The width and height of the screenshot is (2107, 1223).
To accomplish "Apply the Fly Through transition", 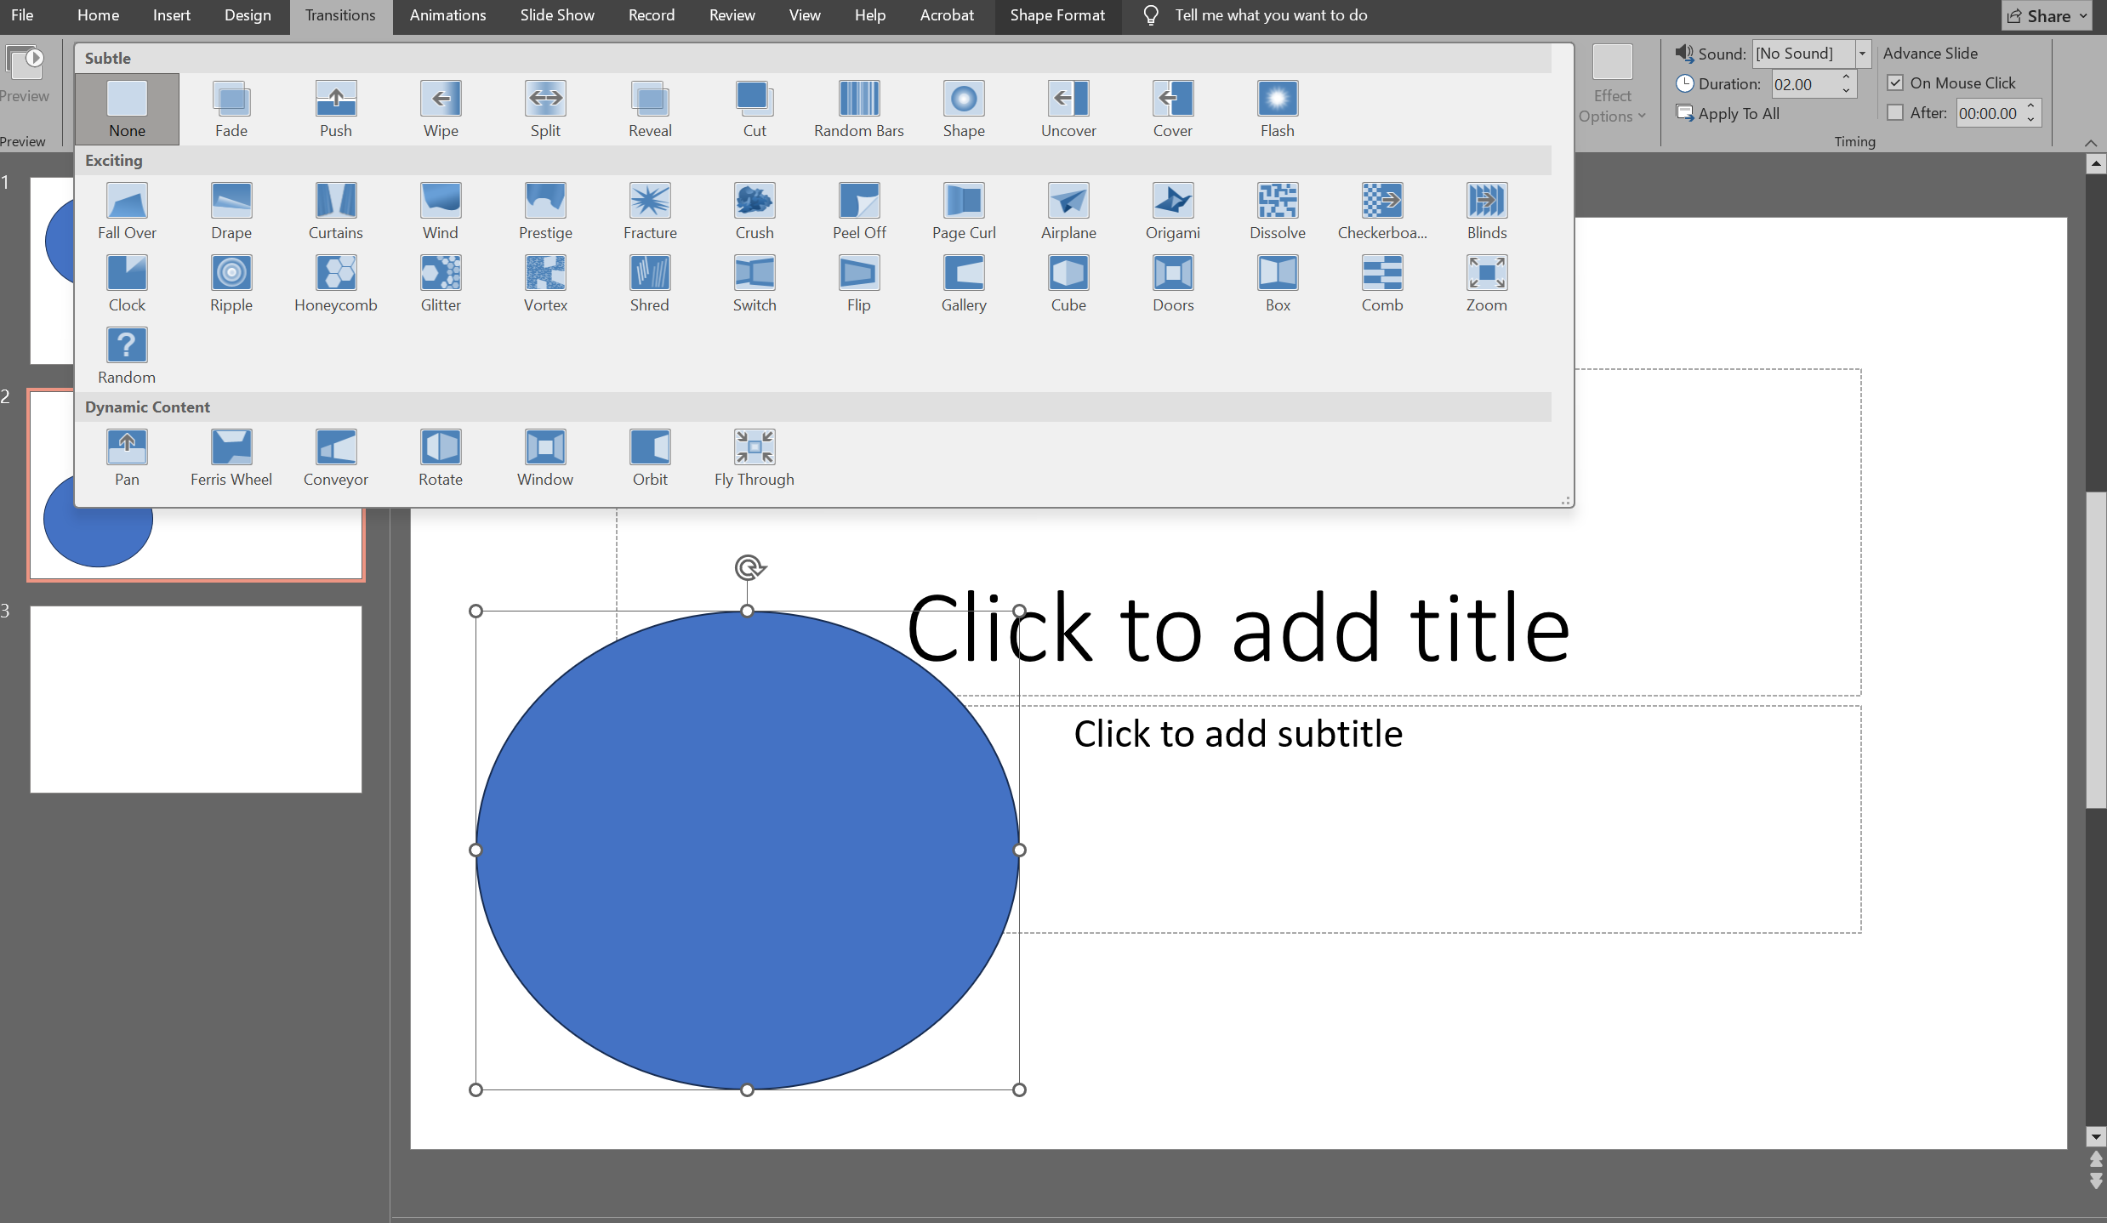I will click(754, 458).
